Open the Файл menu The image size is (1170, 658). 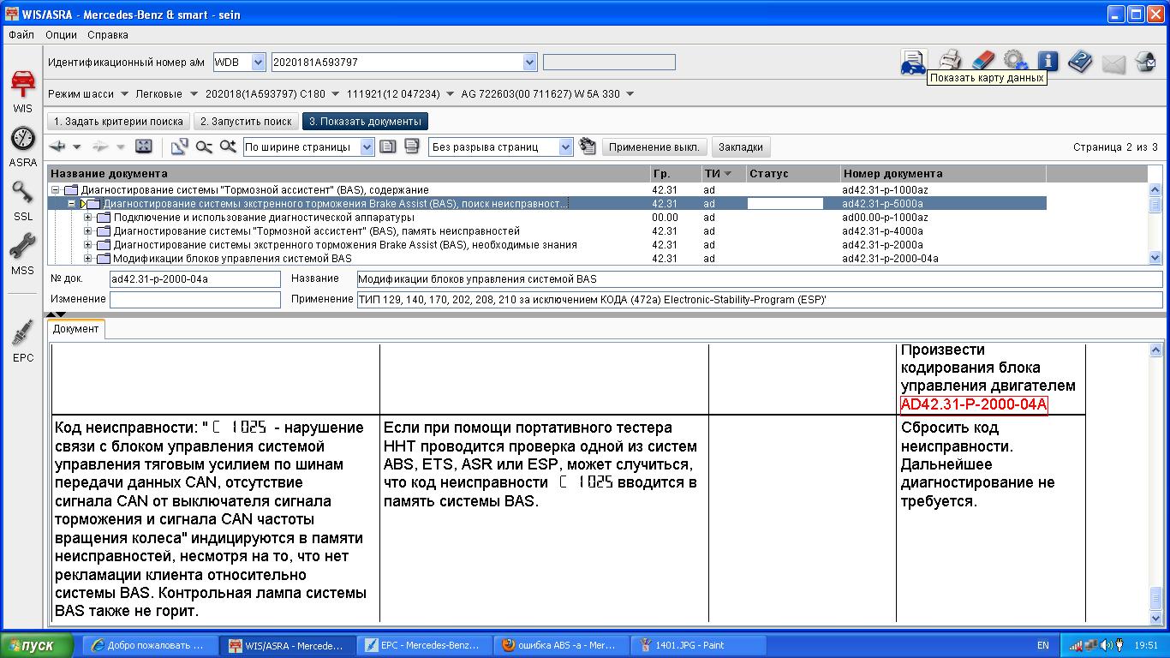click(x=21, y=35)
